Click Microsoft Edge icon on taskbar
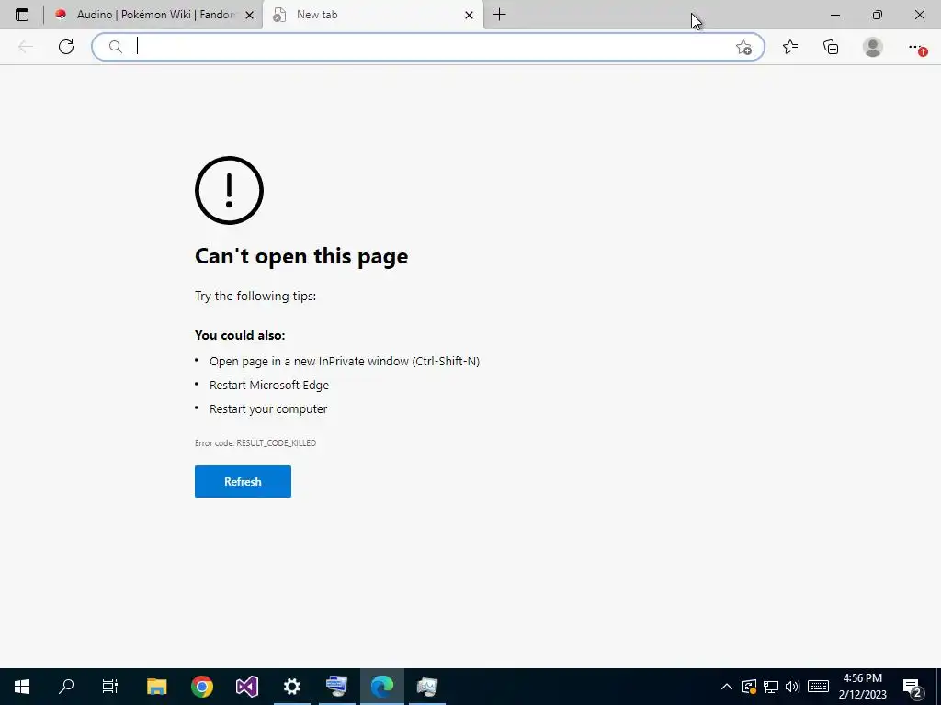Viewport: 941px width, 705px height. click(x=381, y=687)
